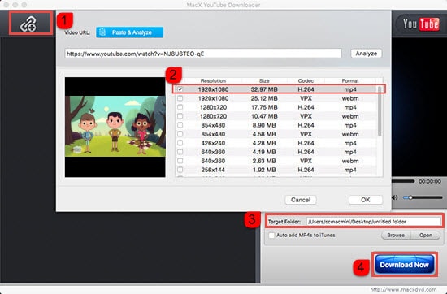Image resolution: width=447 pixels, height=294 pixels.
Task: Check the 640x360 webm 2.63 MB checkbox
Action: (x=180, y=161)
